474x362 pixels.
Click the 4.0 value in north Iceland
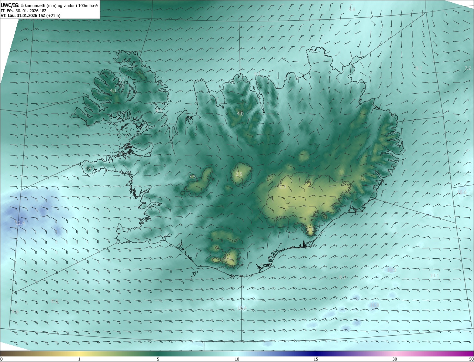(240, 114)
